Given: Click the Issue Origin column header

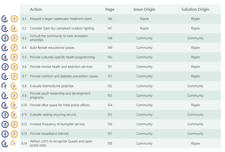Looking at the screenshot, I should pyautogui.click(x=144, y=10).
